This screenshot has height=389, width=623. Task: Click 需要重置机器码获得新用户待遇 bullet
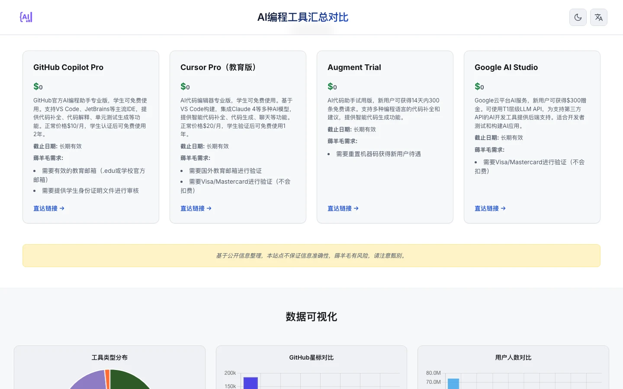[379, 154]
